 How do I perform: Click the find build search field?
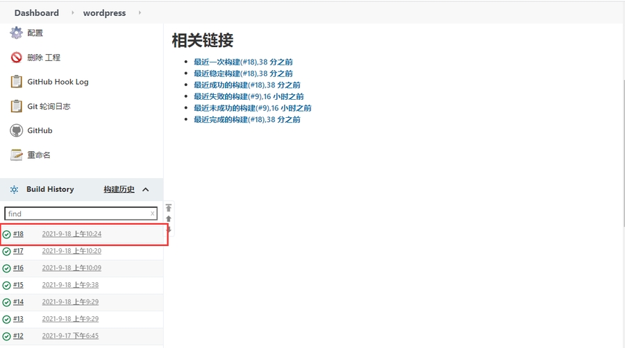click(x=76, y=214)
